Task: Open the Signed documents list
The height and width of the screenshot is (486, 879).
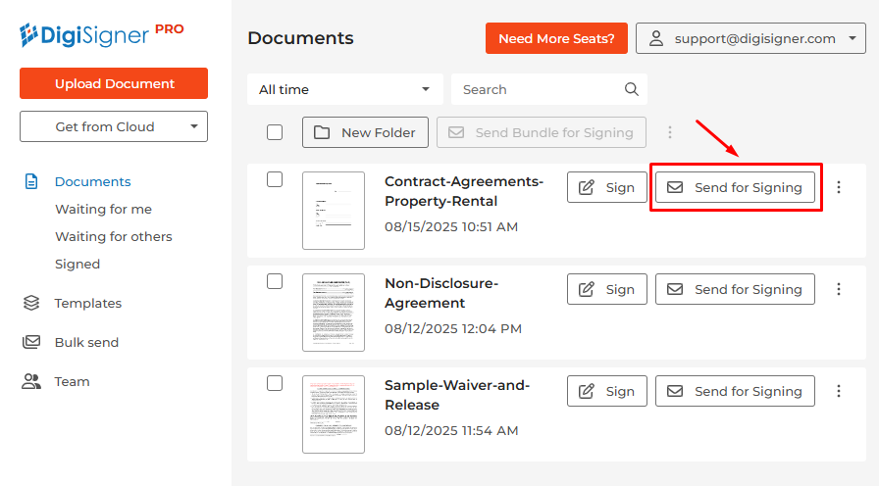Action: (x=78, y=264)
